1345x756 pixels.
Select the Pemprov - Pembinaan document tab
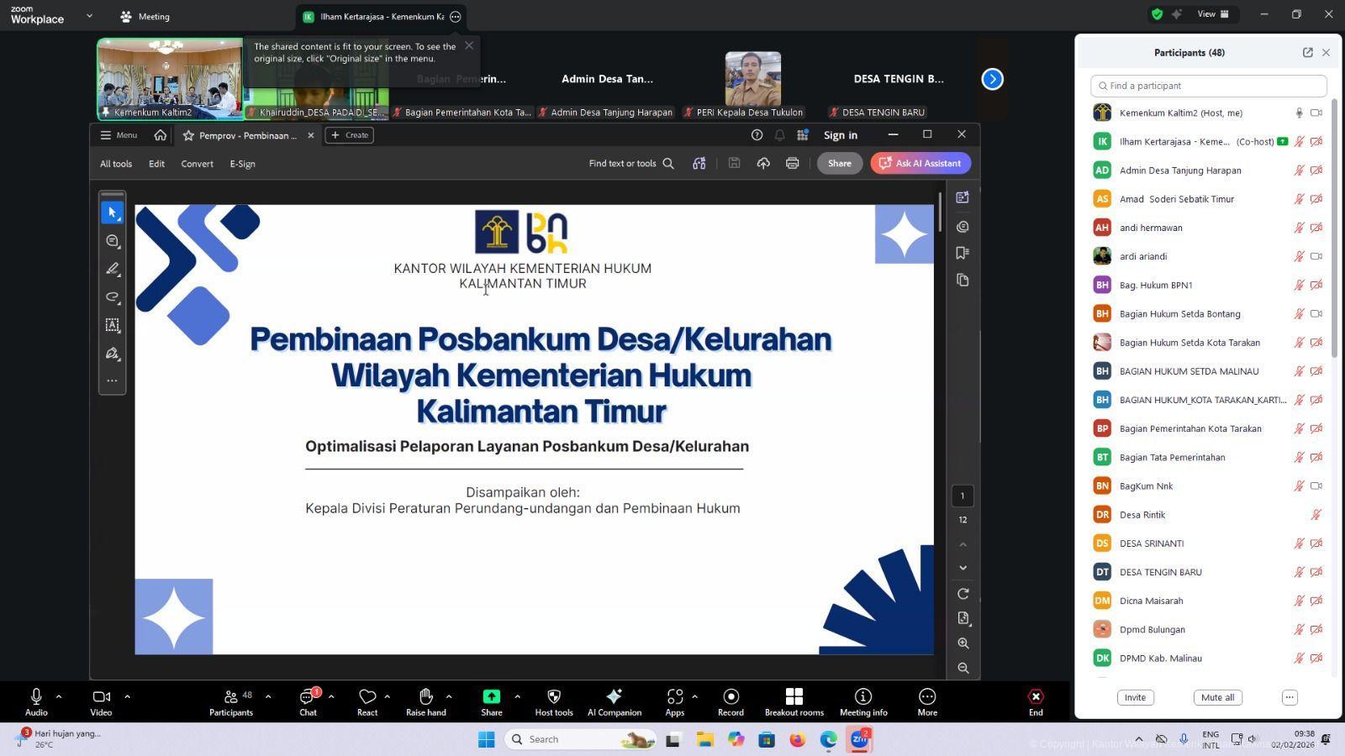pos(247,135)
